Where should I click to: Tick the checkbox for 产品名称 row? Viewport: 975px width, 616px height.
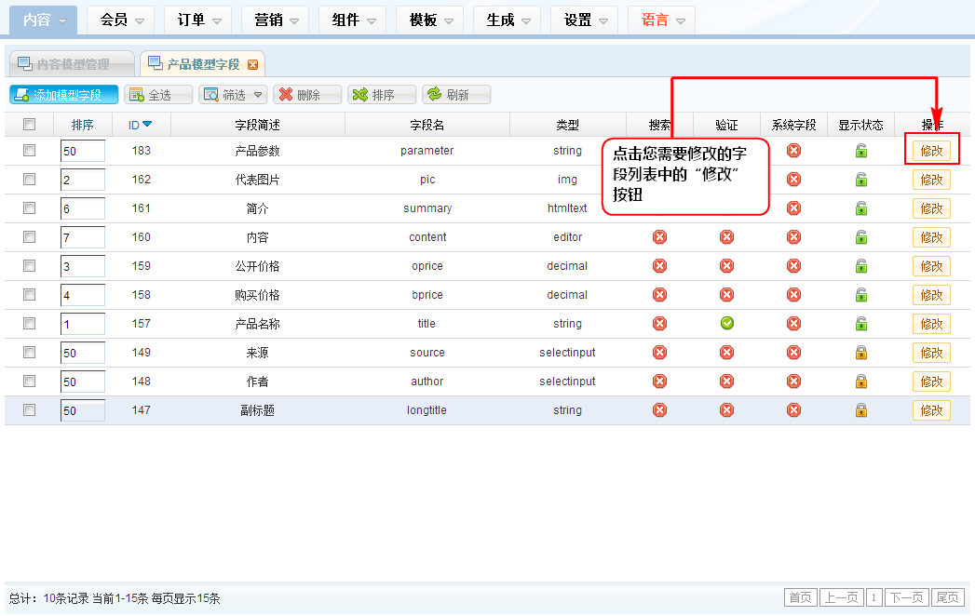(x=29, y=324)
